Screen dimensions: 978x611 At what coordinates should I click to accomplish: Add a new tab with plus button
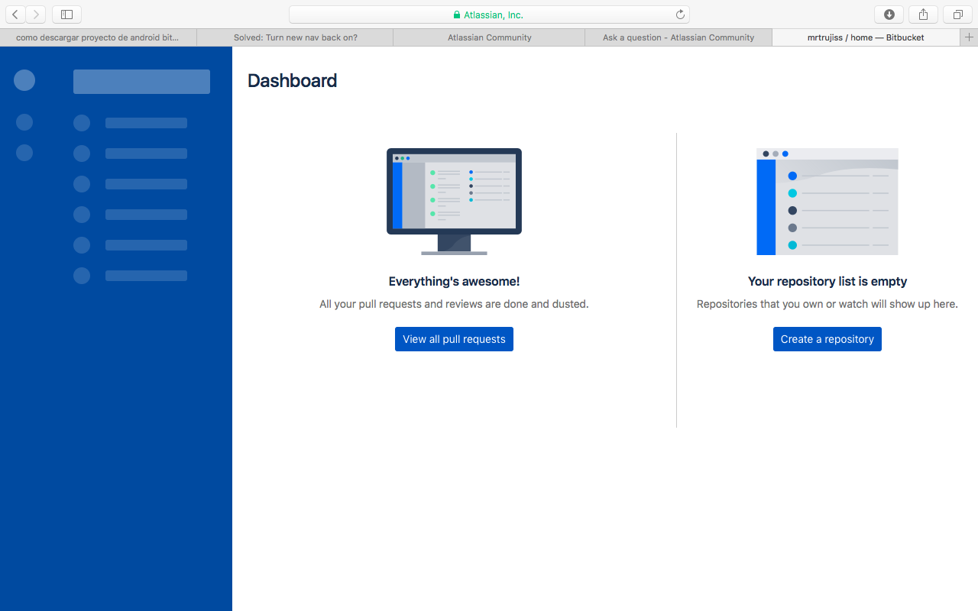tap(969, 37)
